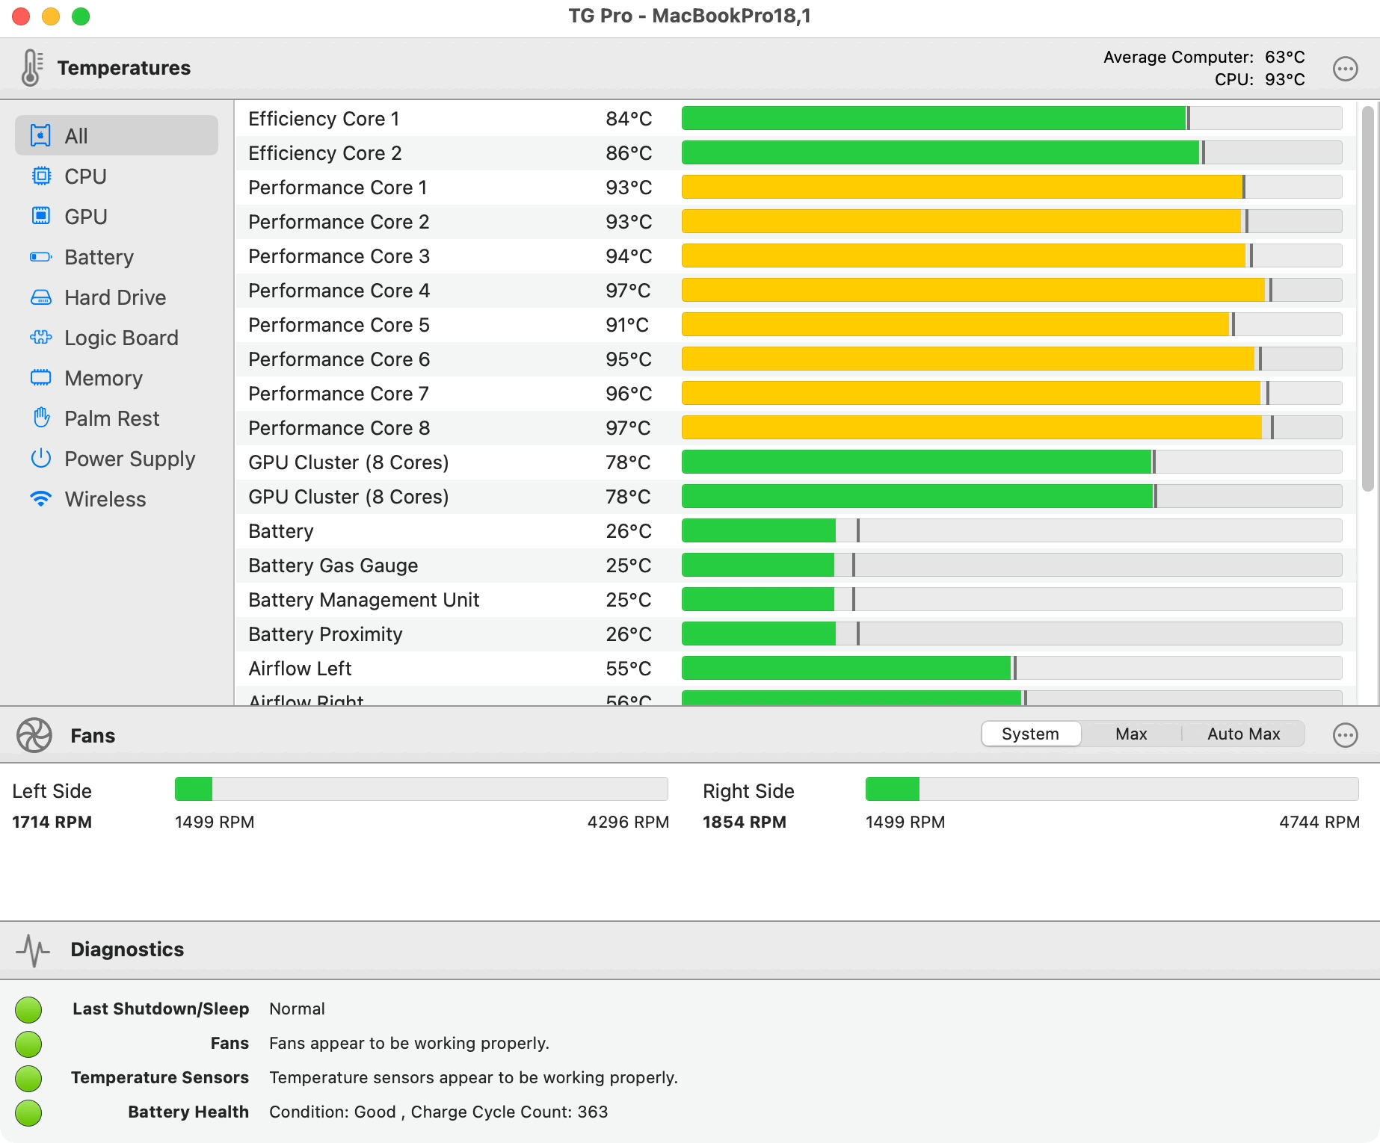Click the Diagnostics waveform icon

coord(33,950)
